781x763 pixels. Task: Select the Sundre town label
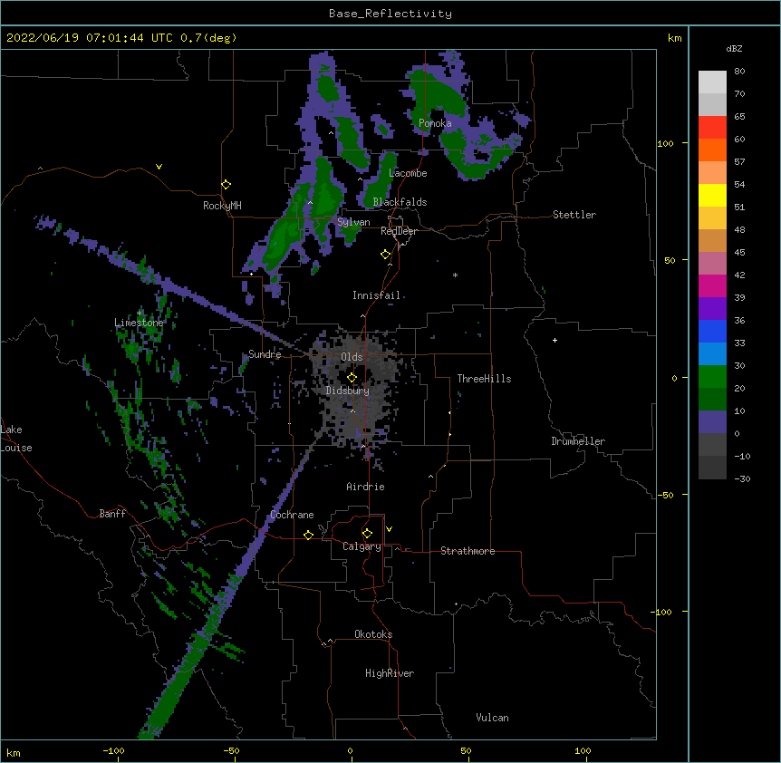(265, 354)
